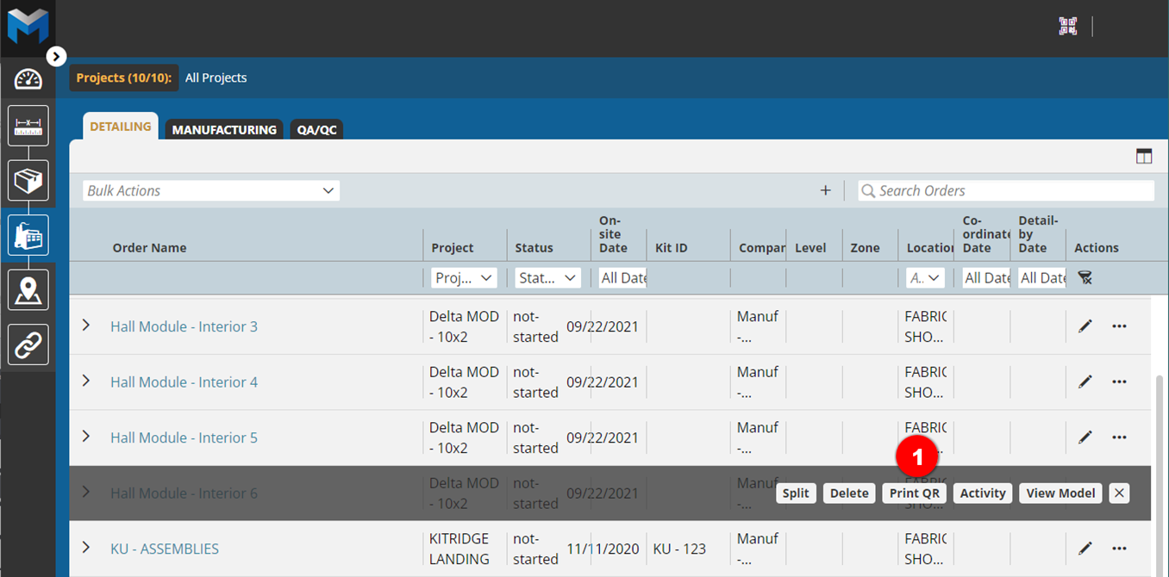Image resolution: width=1169 pixels, height=577 pixels.
Task: Open the QR code scanner icon in top bar
Action: click(x=1067, y=26)
